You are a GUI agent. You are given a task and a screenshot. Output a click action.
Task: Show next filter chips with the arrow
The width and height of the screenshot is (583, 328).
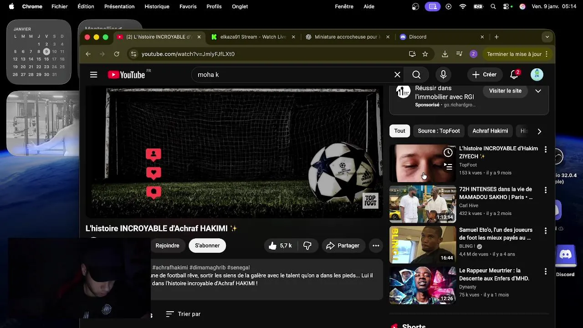539,131
